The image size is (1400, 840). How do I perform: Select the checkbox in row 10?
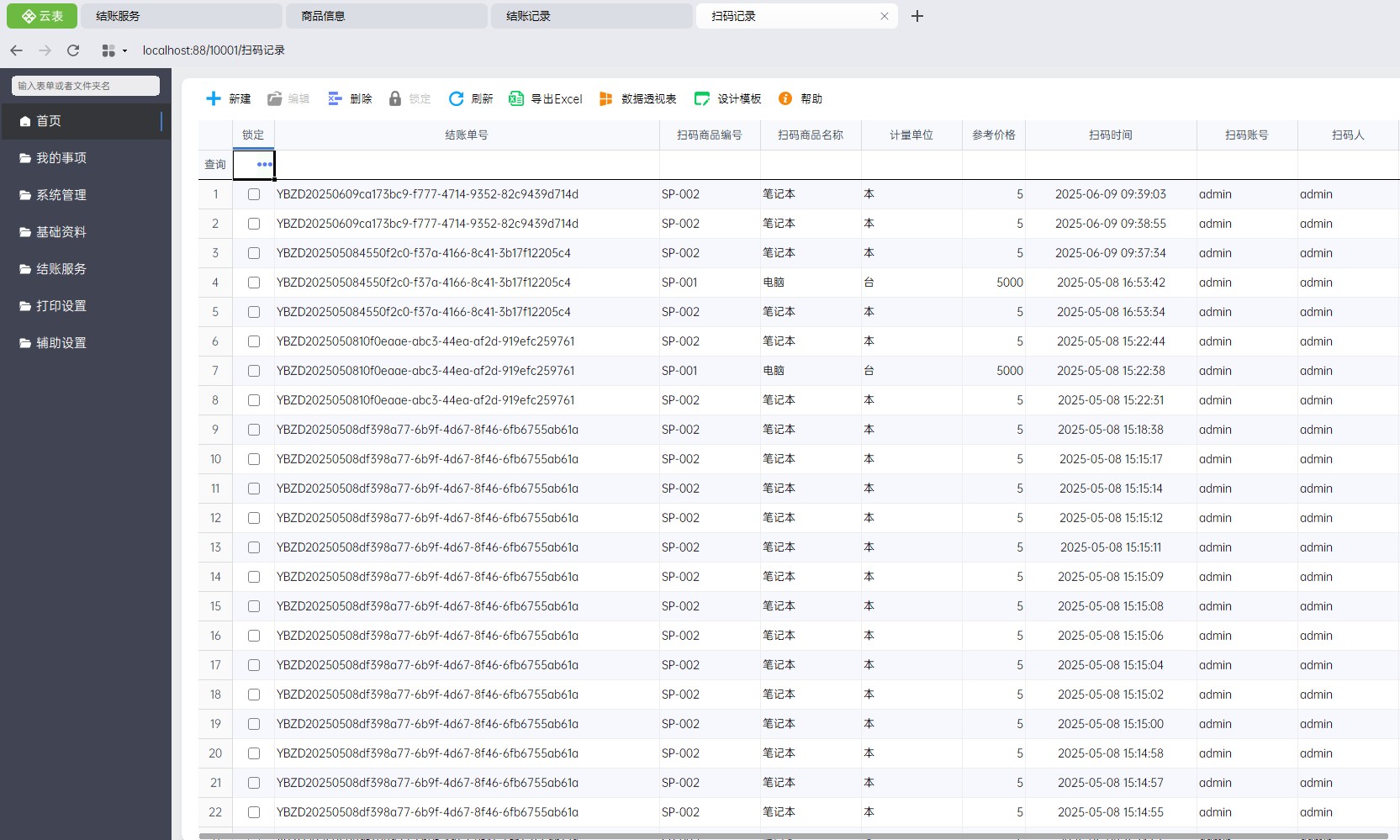254,459
